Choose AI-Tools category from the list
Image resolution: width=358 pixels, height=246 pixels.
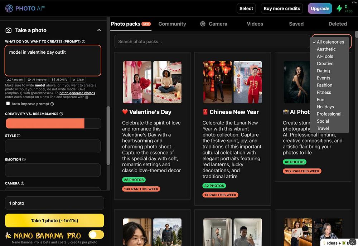pos(329,56)
